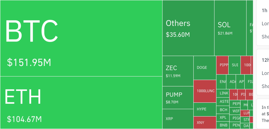Select the ADA tile
The width and height of the screenshot is (269, 129).
click(x=231, y=82)
